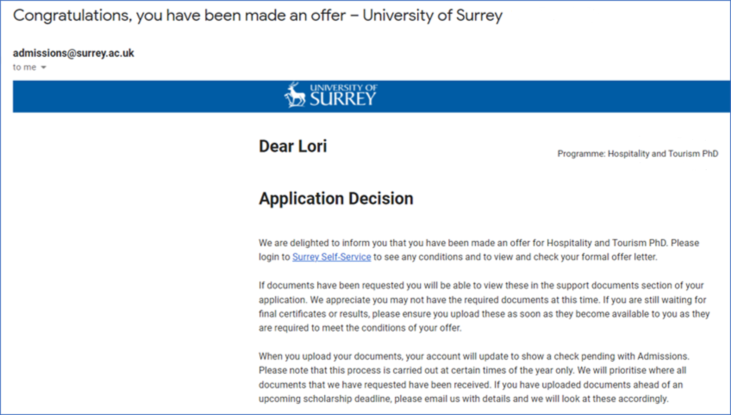Expand recipient details arrow beside 'to me'
731x415 pixels.
pyautogui.click(x=43, y=68)
